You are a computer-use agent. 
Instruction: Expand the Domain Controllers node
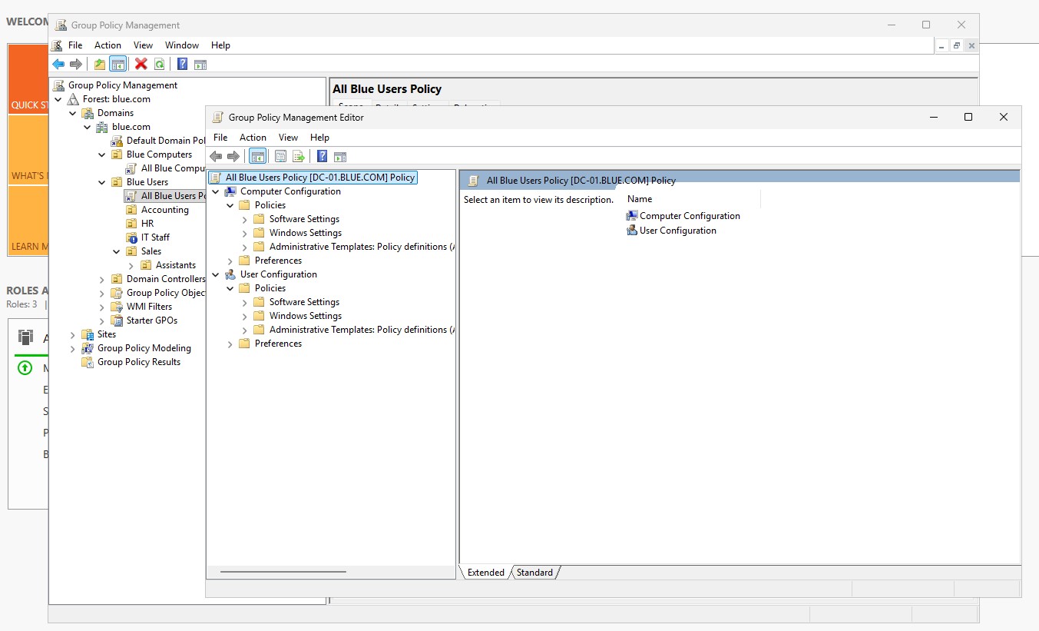(x=102, y=279)
